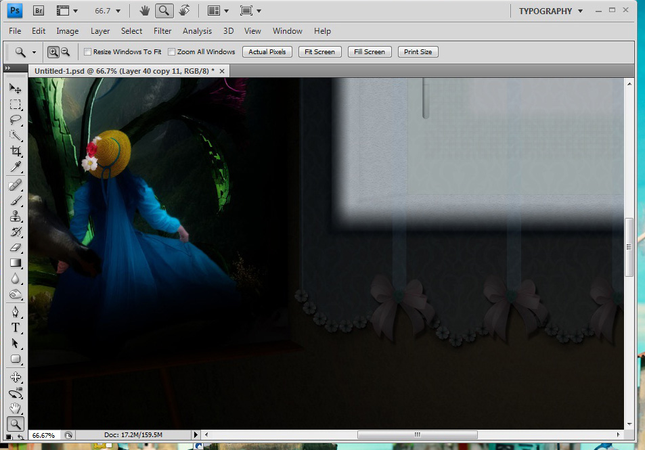This screenshot has width=645, height=450.
Task: Open the 3D menu
Action: tap(228, 31)
